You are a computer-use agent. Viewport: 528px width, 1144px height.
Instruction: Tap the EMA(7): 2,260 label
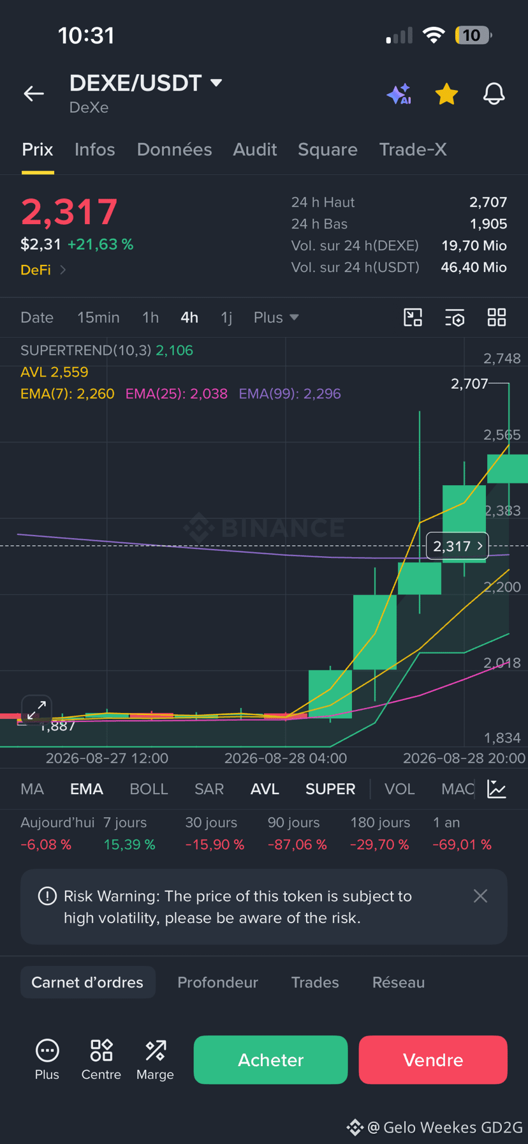click(68, 394)
